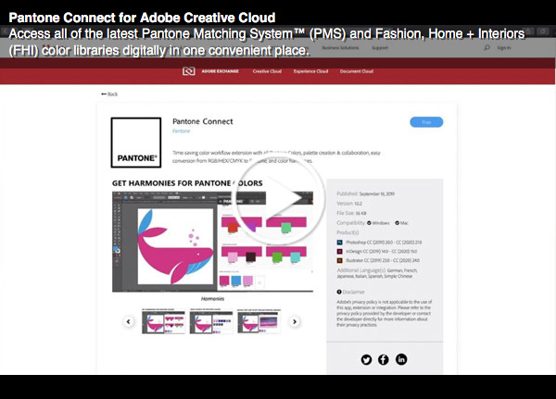Click the 'Get Harmonies for Pantone Colors' heading
The width and height of the screenshot is (556, 399).
coord(187,183)
